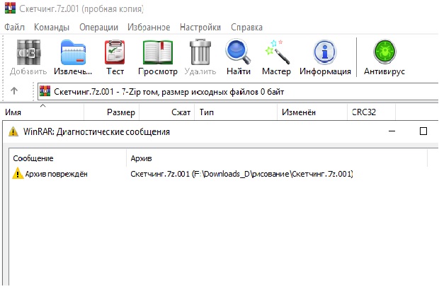Open the Файл menu
The width and height of the screenshot is (439, 289).
[x=16, y=27]
